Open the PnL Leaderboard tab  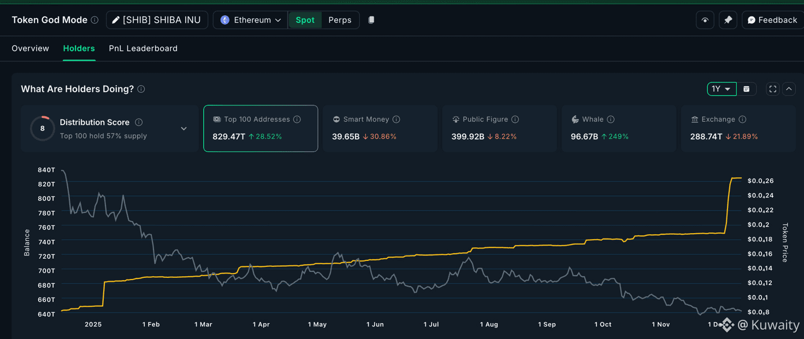pos(143,49)
